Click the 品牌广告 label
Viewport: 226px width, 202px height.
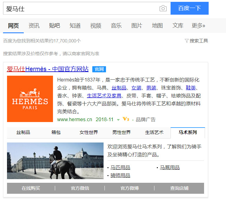pos(146,120)
